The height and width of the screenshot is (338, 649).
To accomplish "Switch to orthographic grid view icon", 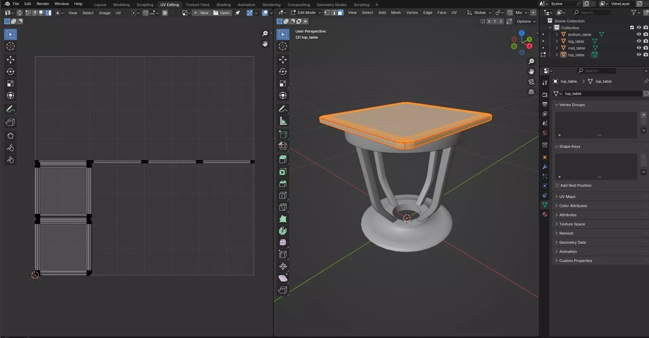I will click(531, 92).
